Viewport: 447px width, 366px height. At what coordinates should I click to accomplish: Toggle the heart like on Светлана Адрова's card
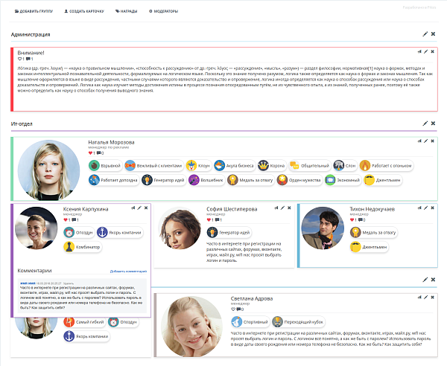[x=233, y=309]
